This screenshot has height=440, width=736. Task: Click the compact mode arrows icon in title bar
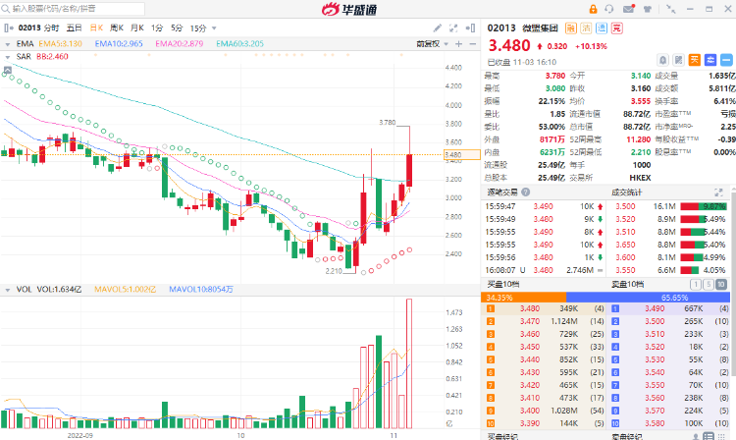tap(671, 9)
